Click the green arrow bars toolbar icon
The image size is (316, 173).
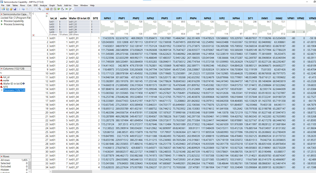pos(66,9)
